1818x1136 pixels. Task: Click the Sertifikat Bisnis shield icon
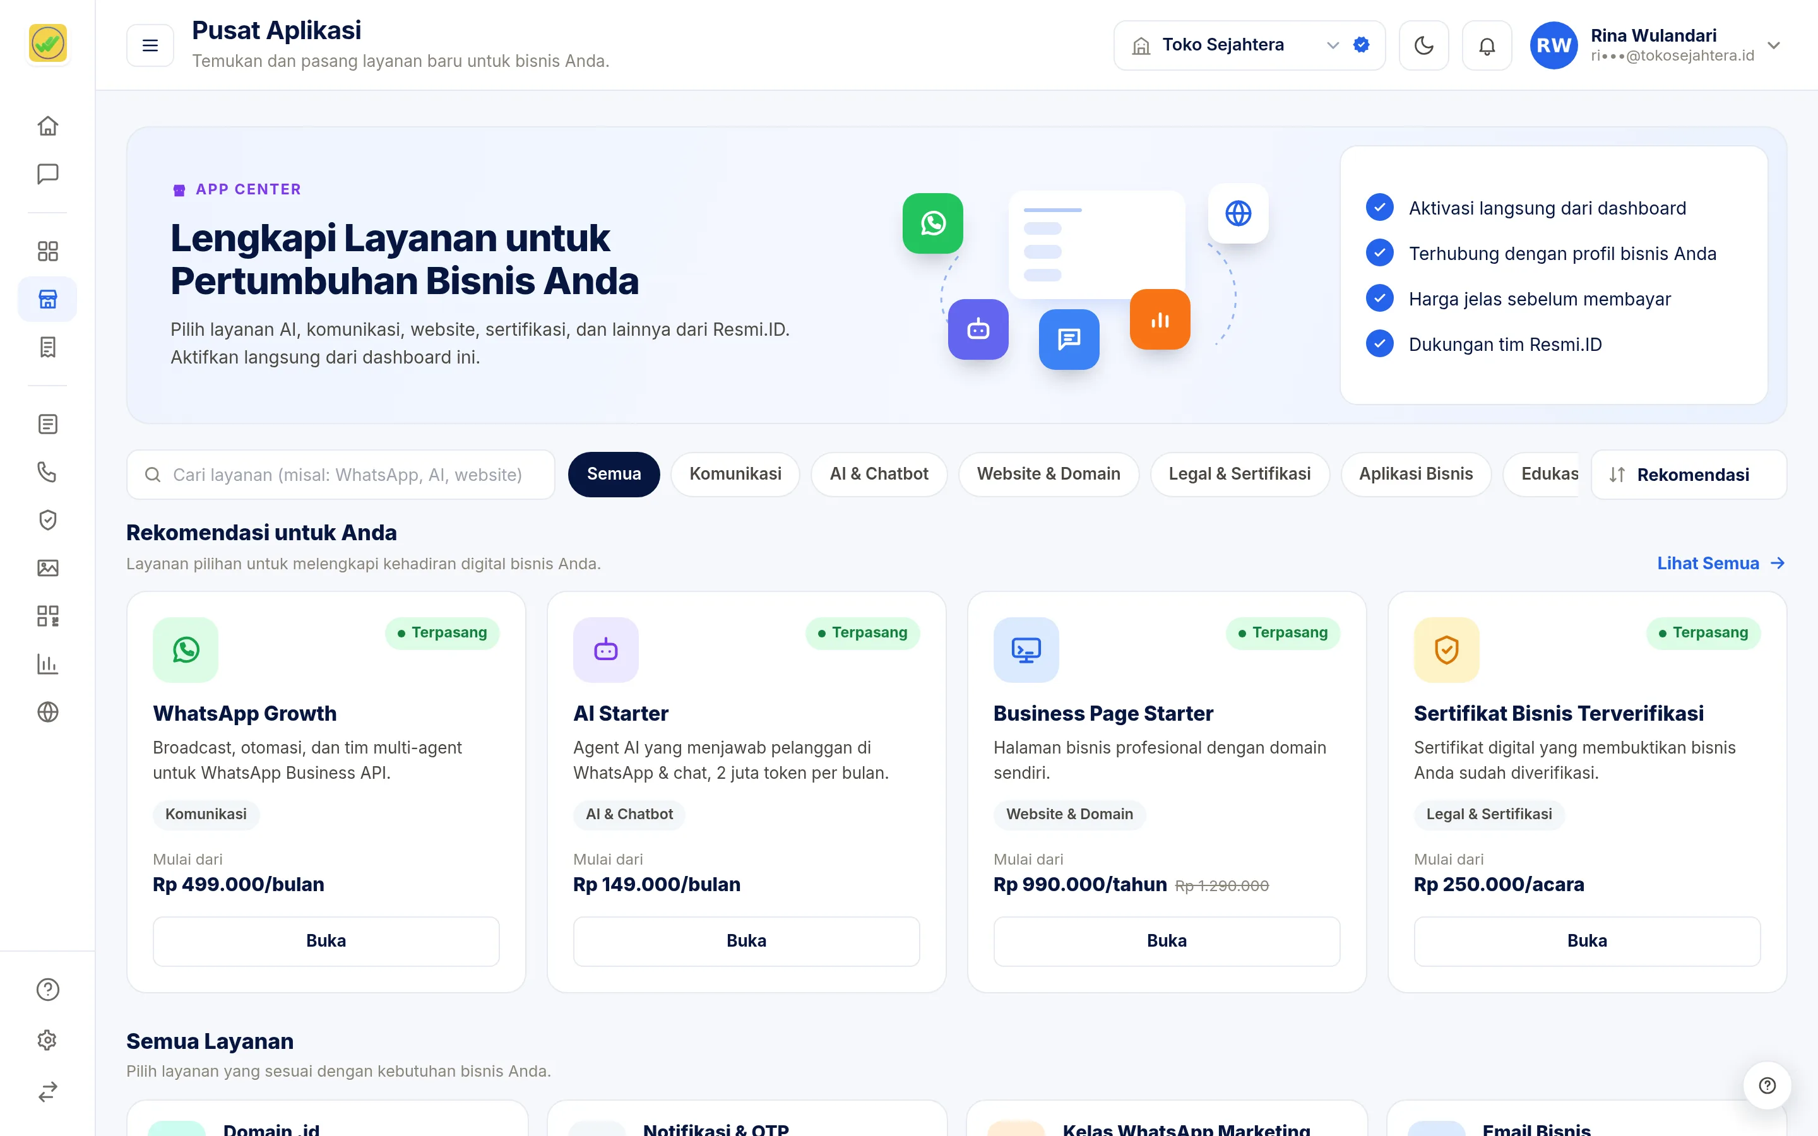click(x=1446, y=650)
